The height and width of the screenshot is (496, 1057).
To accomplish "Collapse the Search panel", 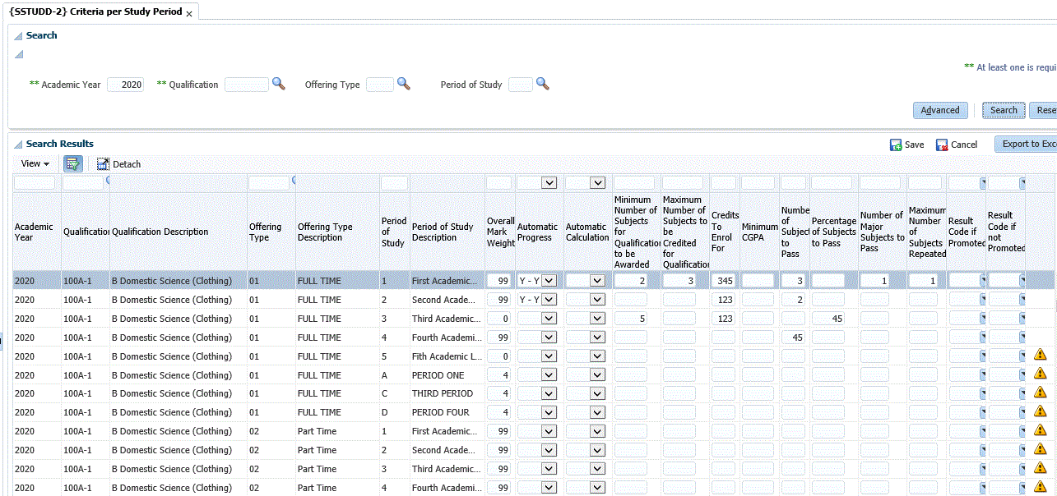I will pyautogui.click(x=18, y=36).
